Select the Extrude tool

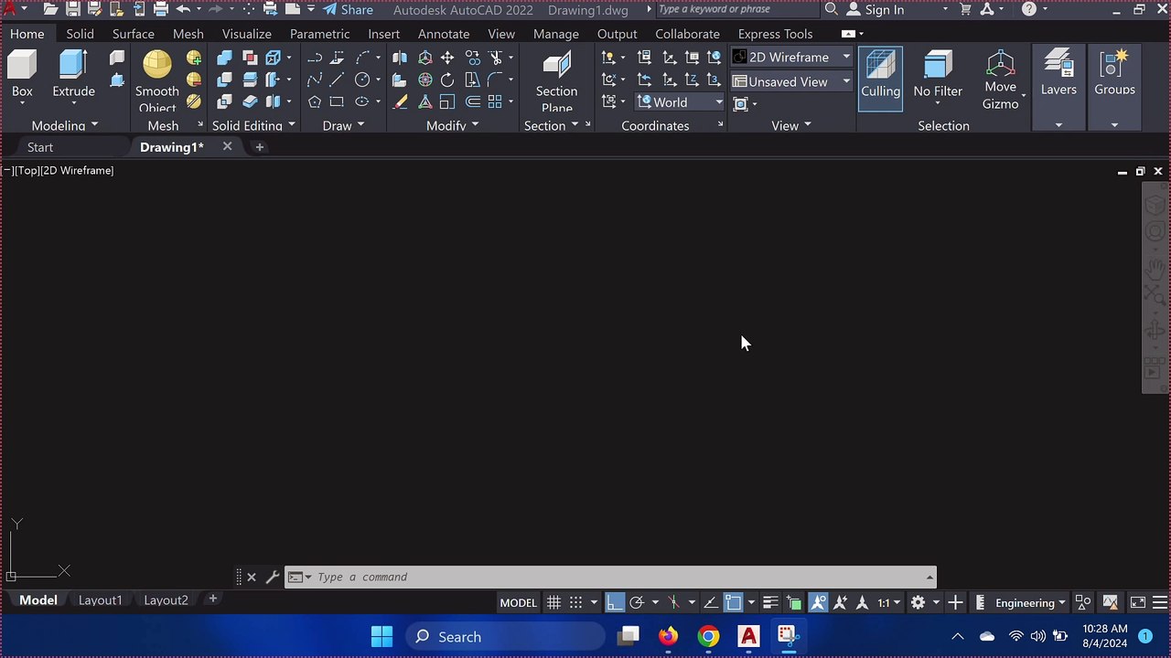[x=73, y=74]
